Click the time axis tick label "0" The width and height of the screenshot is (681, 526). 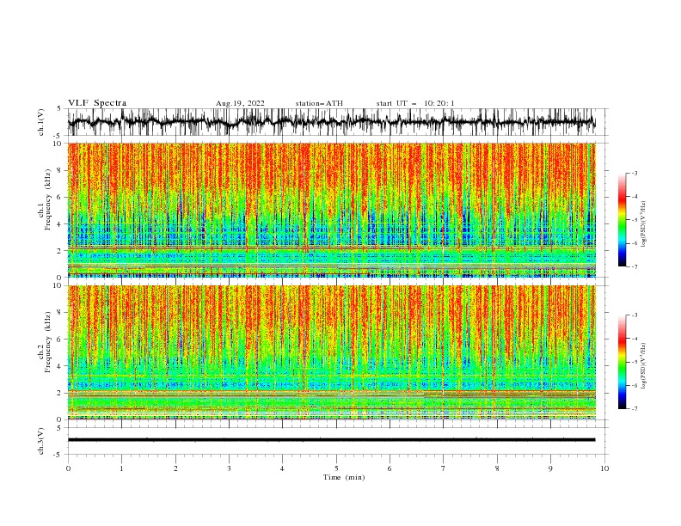tap(68, 468)
